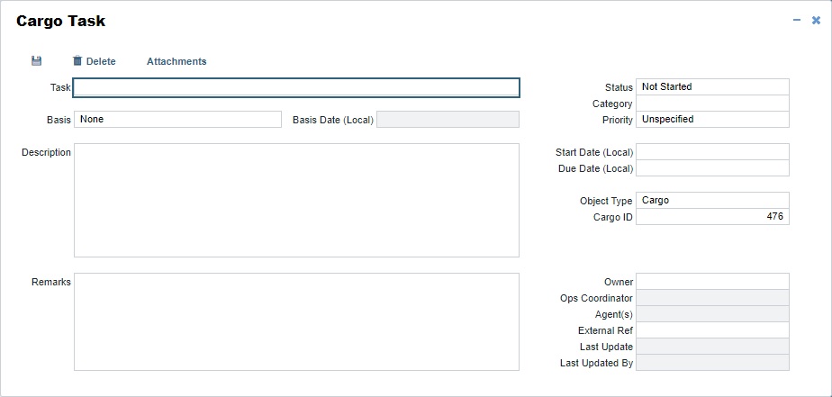The width and height of the screenshot is (832, 397).
Task: Click the Due Date (Local) field
Action: [x=711, y=168]
